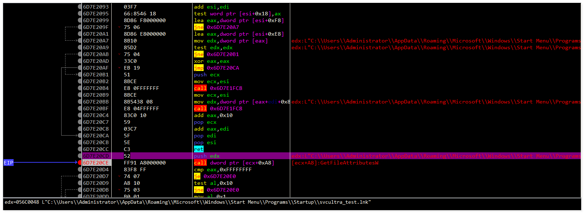Toggle breakpoint bullet at address 6D7E2093
Viewport: 584px width, 213px height.
80,7
